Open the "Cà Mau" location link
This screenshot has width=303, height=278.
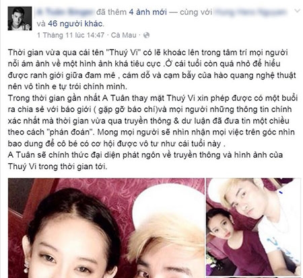coord(123,35)
